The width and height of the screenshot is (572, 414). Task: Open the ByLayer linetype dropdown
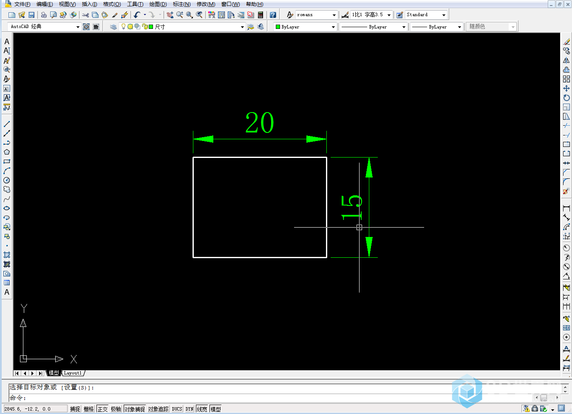(x=404, y=27)
